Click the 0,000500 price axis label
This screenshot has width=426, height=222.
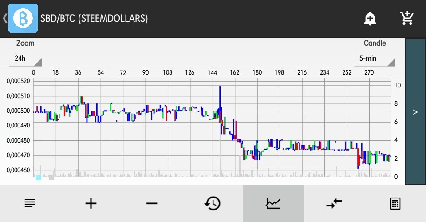click(18, 111)
